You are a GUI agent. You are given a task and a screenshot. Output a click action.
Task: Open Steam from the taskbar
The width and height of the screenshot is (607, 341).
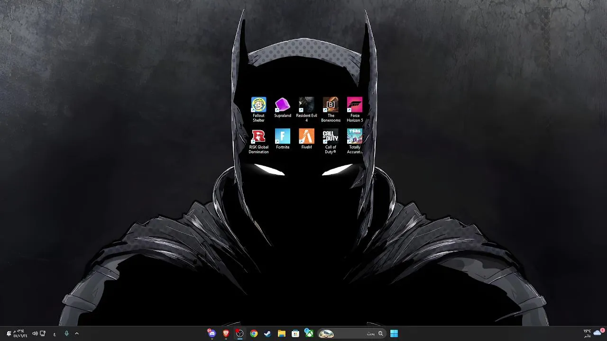coord(267,333)
